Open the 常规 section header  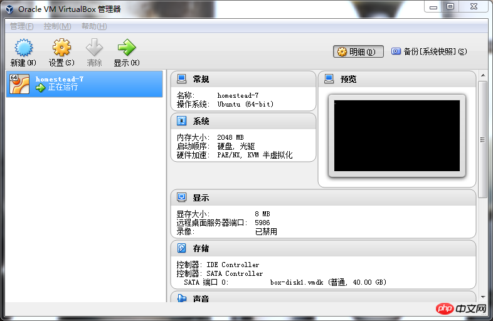click(243, 79)
